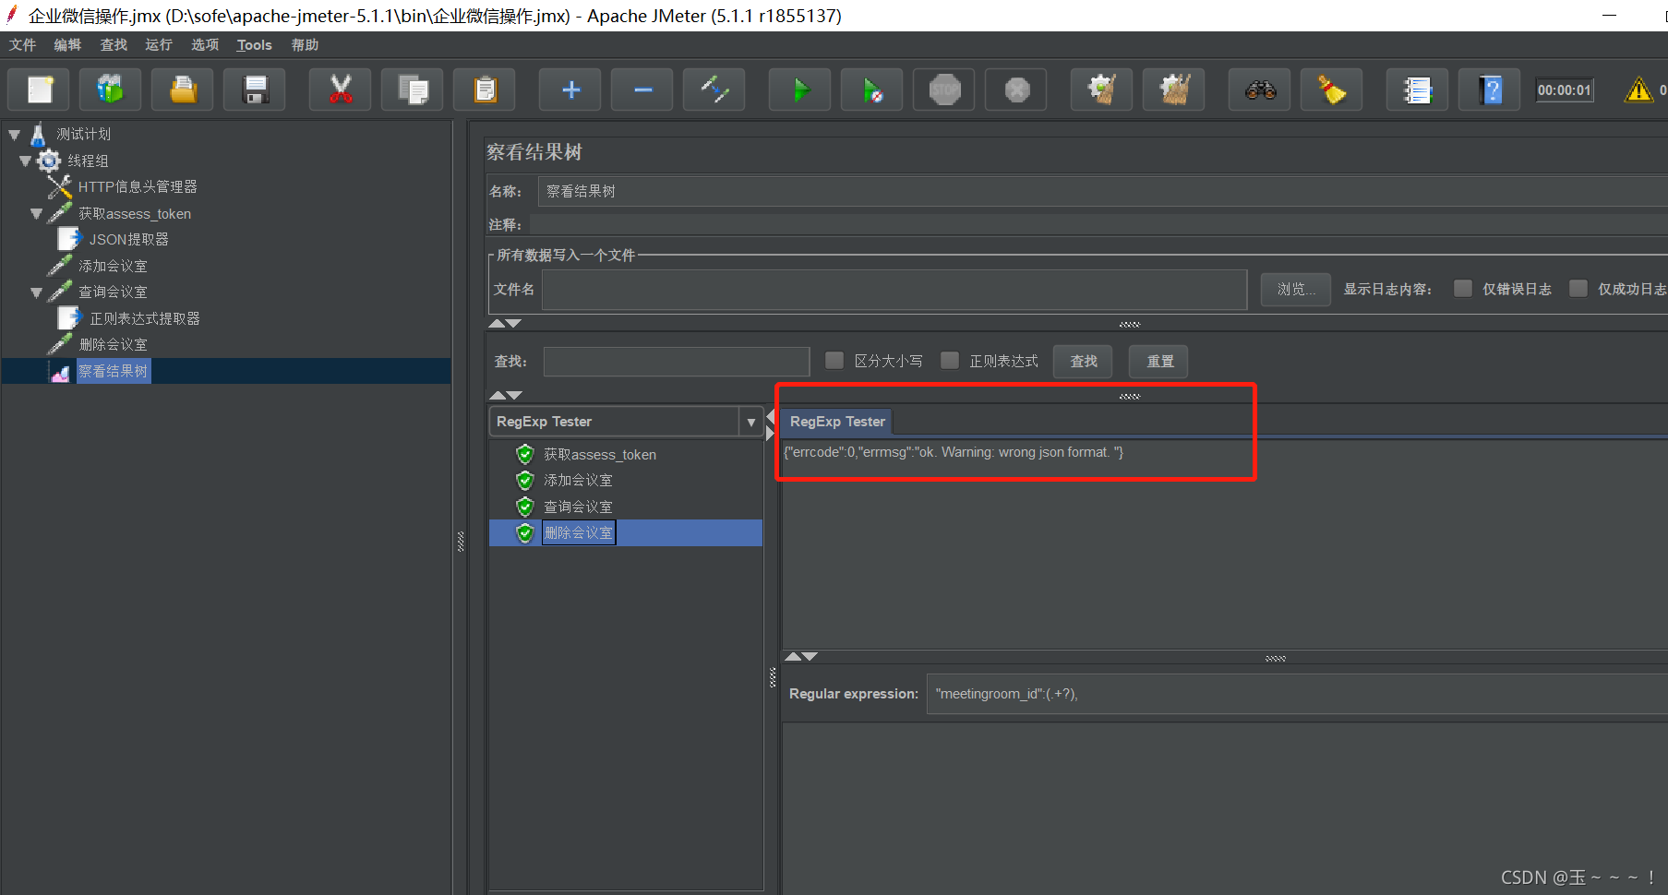Open the 查找 menu
This screenshot has width=1668, height=895.
[114, 44]
